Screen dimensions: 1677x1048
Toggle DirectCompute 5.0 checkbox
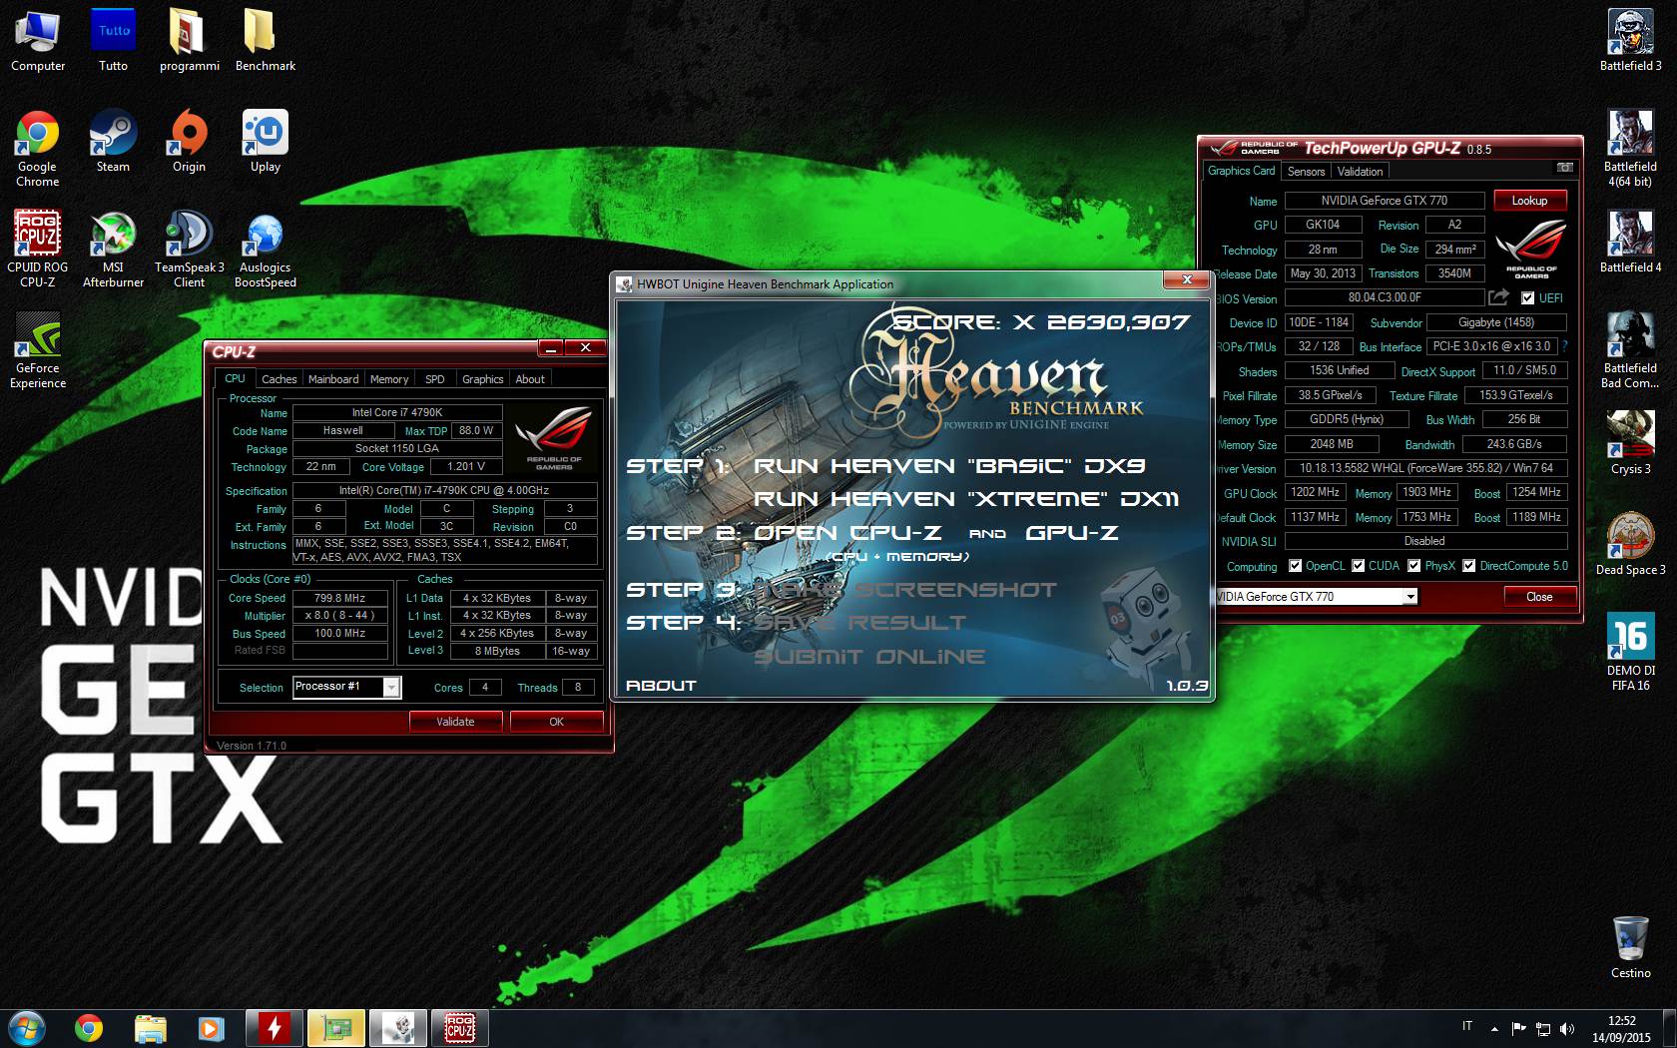tap(1468, 566)
